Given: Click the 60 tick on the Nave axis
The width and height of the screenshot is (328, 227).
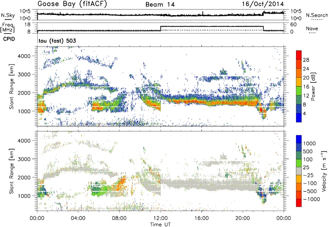Looking at the screenshot, I should click(x=294, y=25).
